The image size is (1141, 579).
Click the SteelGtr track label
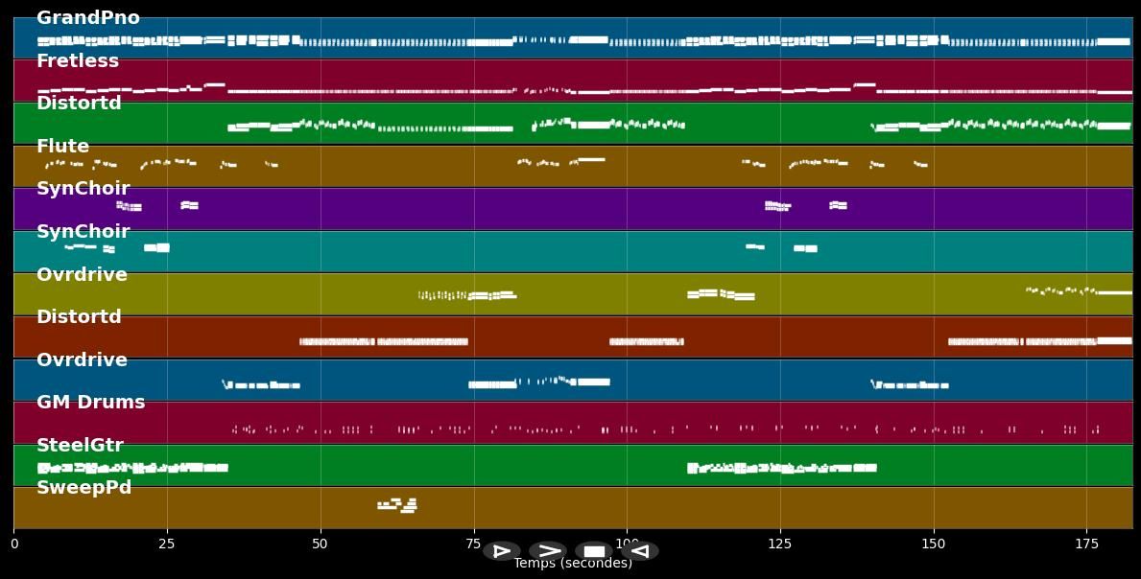pos(80,446)
